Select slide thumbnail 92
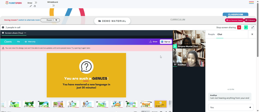This screenshot has height=112, width=259. click(x=117, y=104)
